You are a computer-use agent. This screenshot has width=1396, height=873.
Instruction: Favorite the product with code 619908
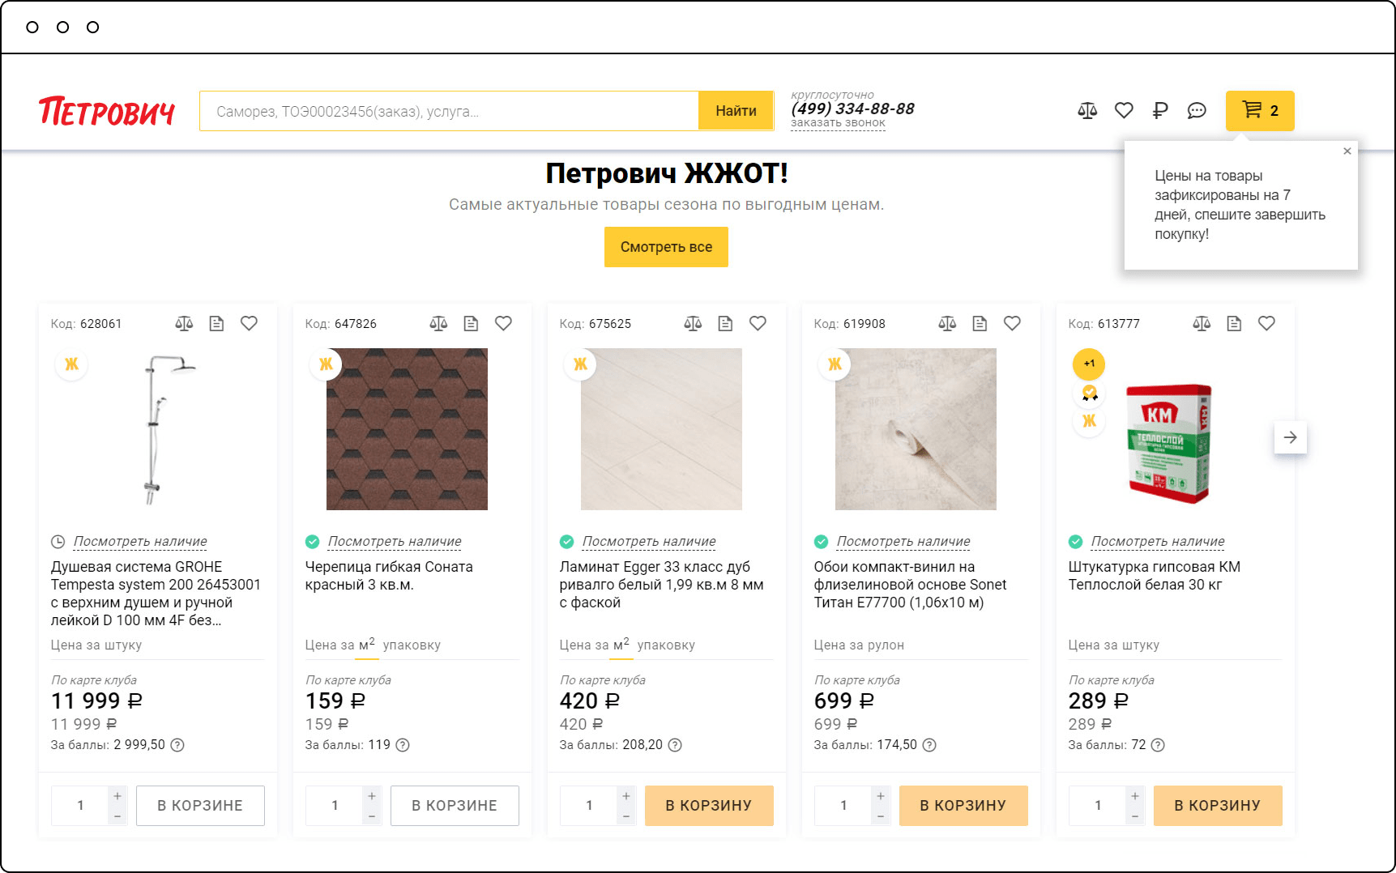tap(1012, 324)
